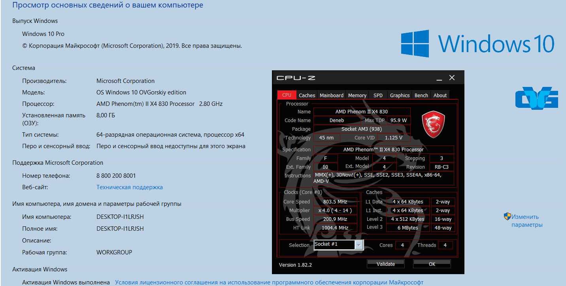
Task: Click the Изменить параметры link
Action: pos(527,221)
